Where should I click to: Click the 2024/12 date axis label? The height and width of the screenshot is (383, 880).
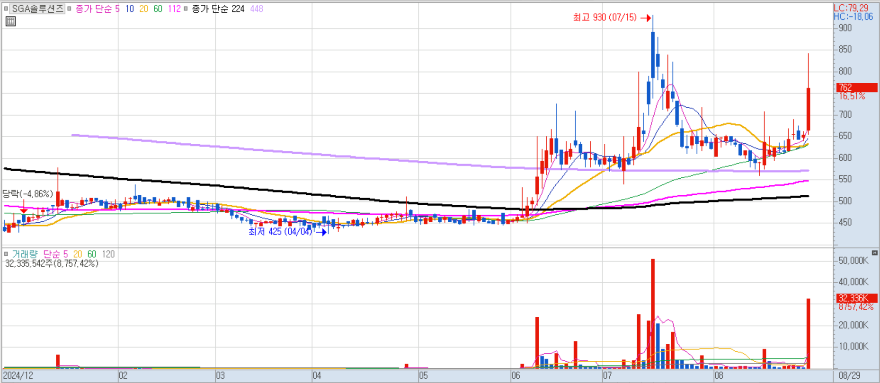(18, 375)
